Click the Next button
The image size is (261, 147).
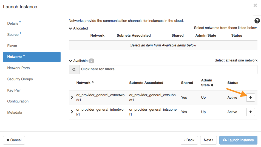[208, 140]
